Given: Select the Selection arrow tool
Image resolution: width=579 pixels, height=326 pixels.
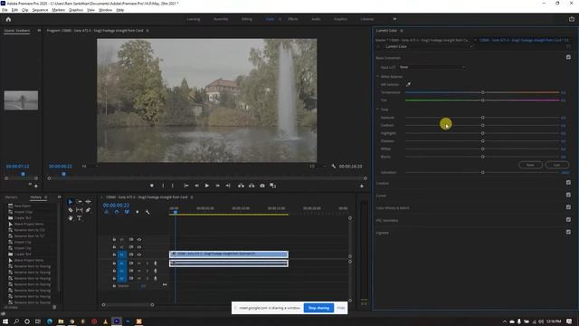Looking at the screenshot, I should point(71,202).
